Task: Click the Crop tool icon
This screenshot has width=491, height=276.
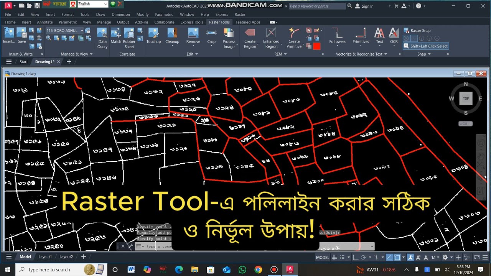Action: click(x=211, y=33)
